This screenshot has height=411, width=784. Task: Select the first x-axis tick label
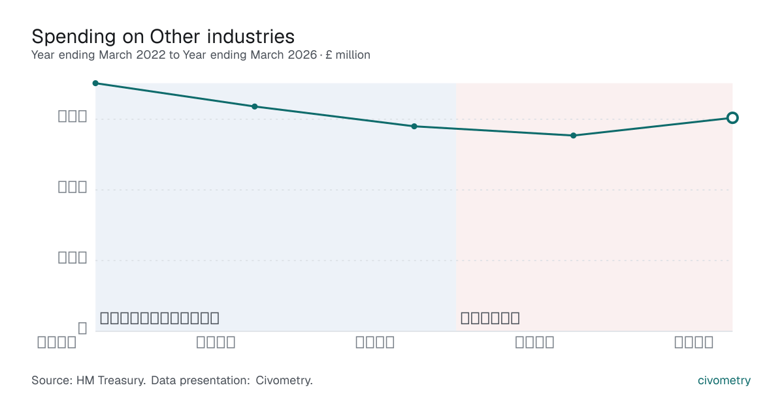[x=57, y=342]
